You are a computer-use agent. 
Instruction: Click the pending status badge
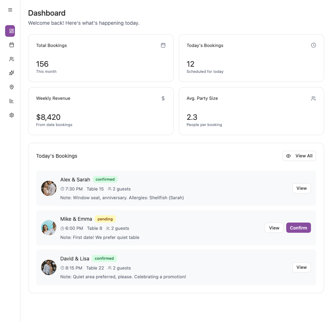(x=105, y=219)
